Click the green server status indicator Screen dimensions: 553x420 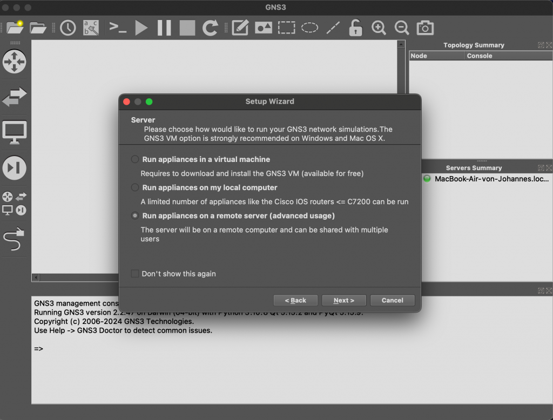click(x=427, y=179)
